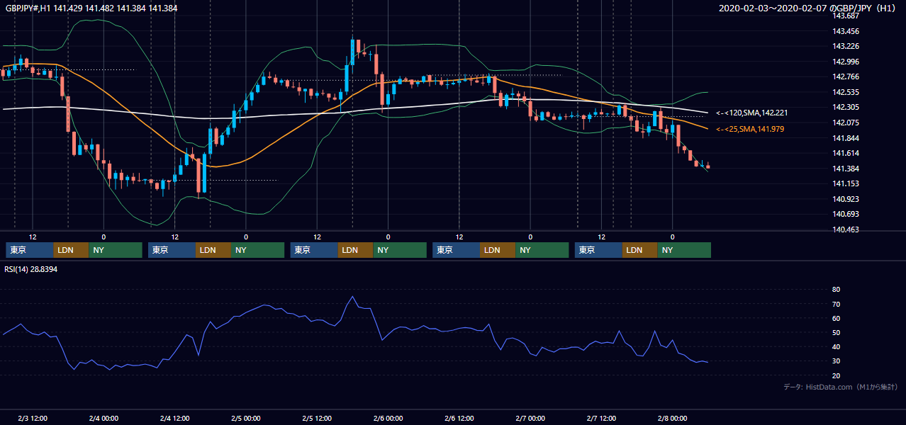
Task: Click the 140.693 price axis label
Action: coord(845,214)
